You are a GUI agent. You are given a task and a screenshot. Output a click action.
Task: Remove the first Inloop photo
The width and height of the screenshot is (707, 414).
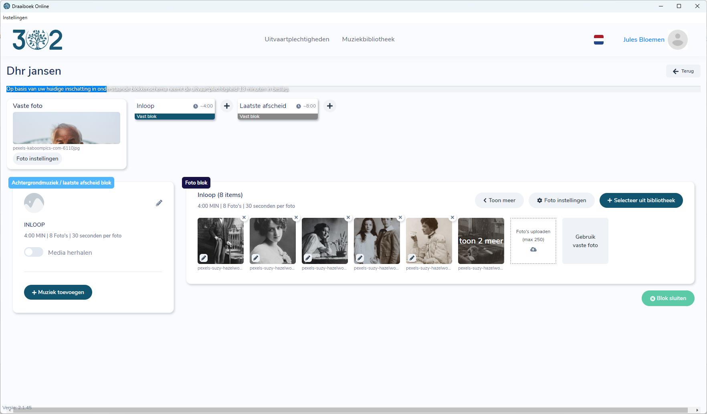click(x=244, y=217)
